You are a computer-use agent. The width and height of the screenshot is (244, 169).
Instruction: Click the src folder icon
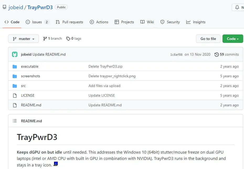coord(15,86)
